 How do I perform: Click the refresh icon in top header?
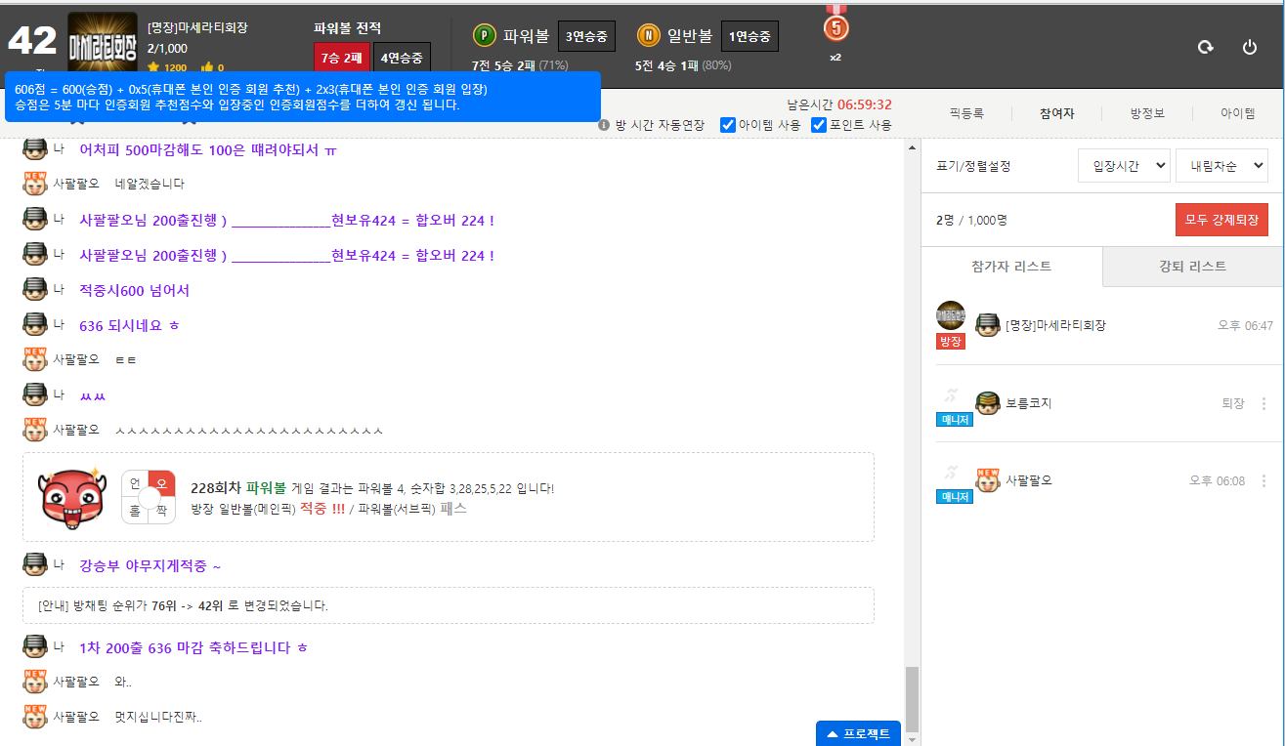1206,48
